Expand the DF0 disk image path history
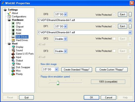The width and height of the screenshot is (135, 102). pyautogui.click(x=130, y=20)
